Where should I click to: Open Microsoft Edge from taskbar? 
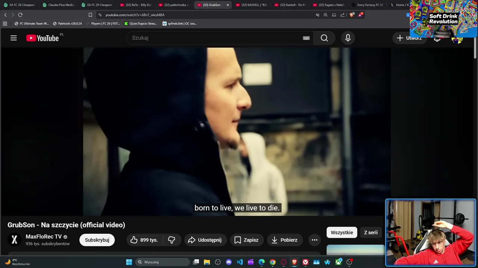[262, 262]
